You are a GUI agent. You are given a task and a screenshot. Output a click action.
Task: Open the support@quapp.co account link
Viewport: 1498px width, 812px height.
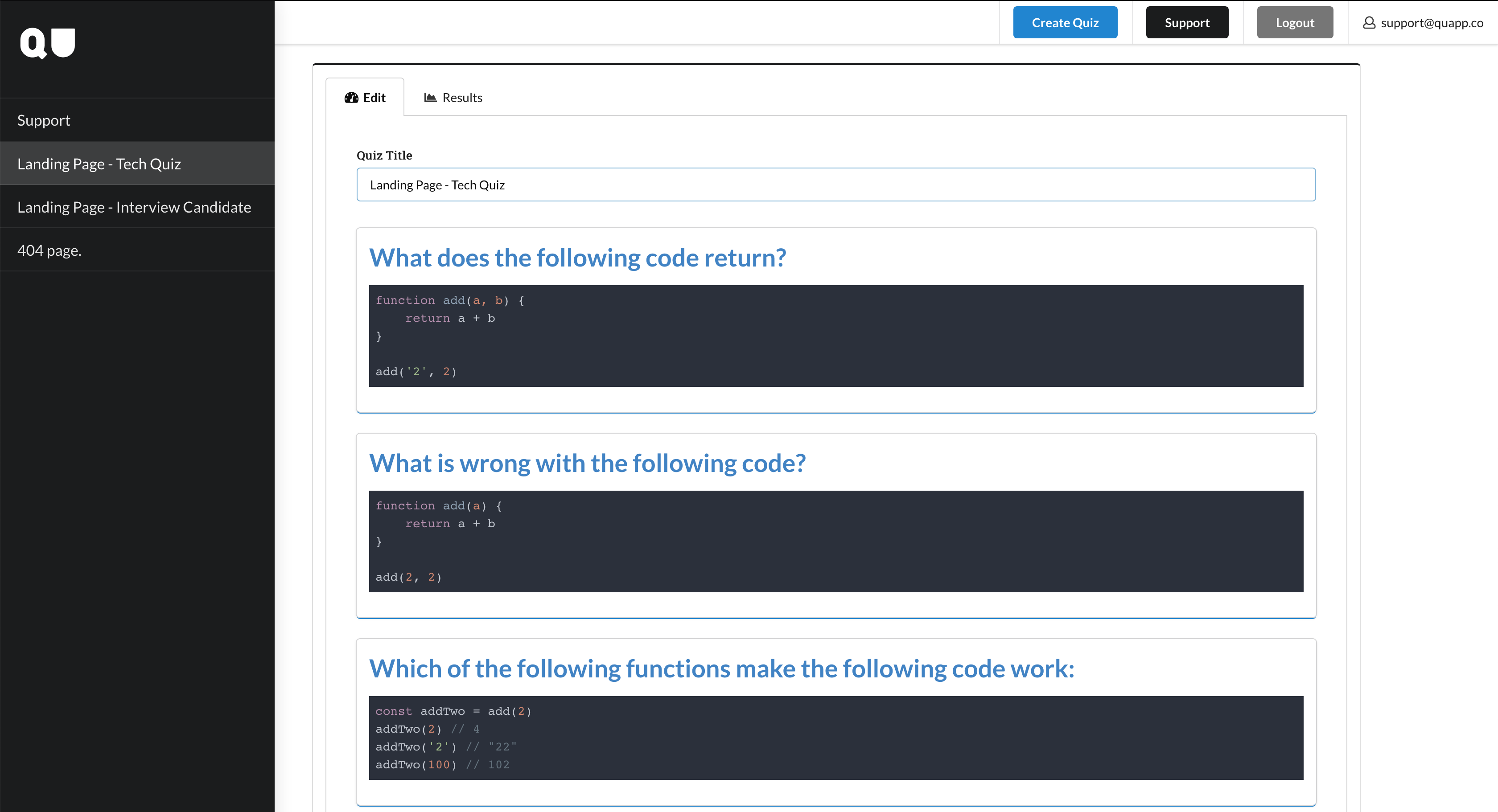1431,23
